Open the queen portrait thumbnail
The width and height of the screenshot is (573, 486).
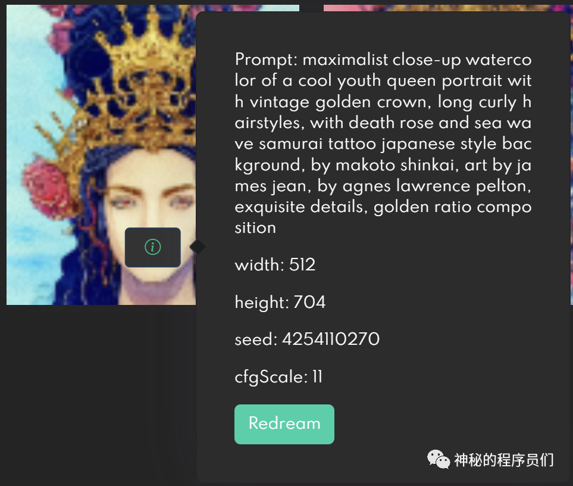click(x=101, y=155)
